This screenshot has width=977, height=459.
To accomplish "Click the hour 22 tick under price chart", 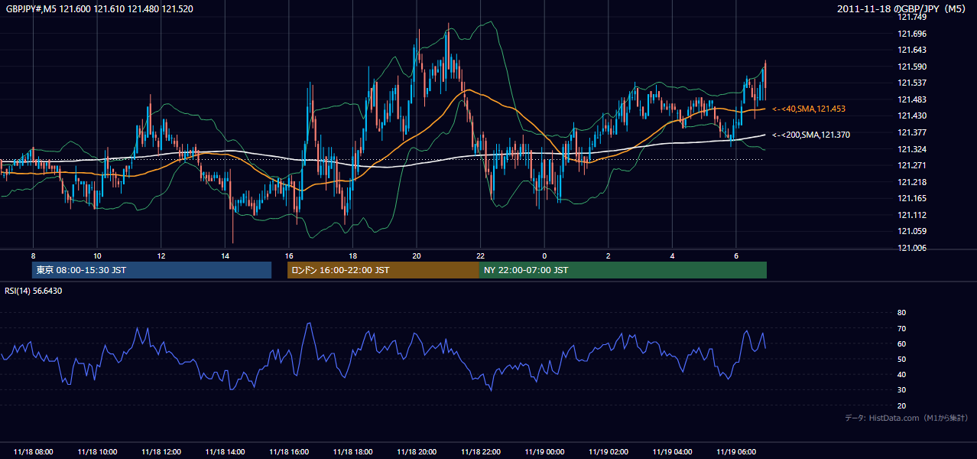I will tap(480, 255).
